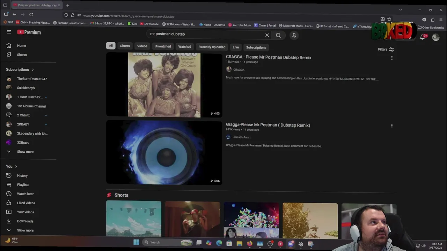Screen dimensions: 447x251
Task: Click the magnifying glass search button
Action: coord(278,35)
